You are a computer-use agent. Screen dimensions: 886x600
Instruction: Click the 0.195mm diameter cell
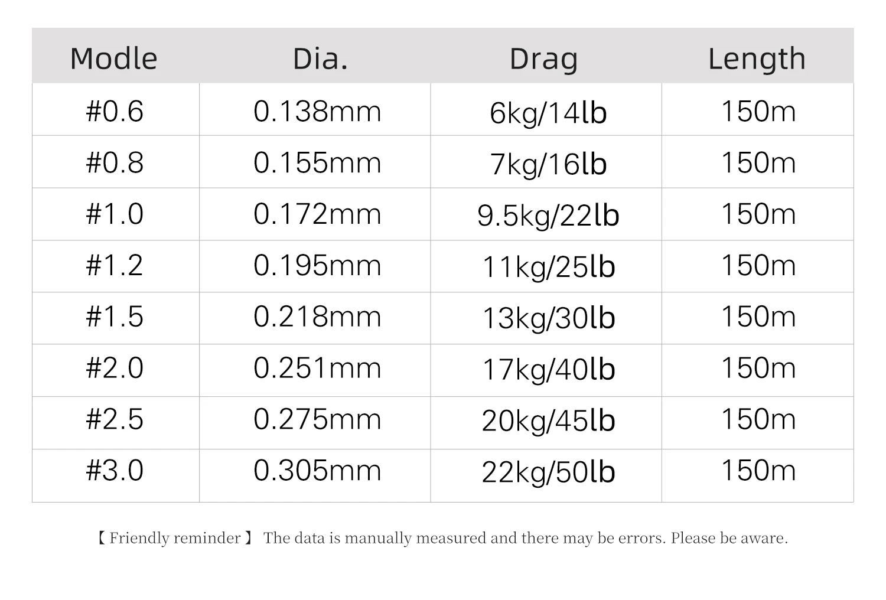tap(317, 265)
